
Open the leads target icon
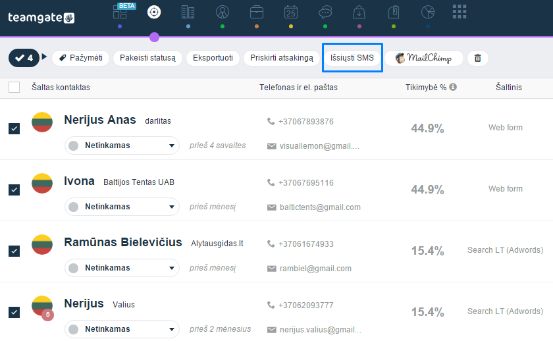(154, 12)
